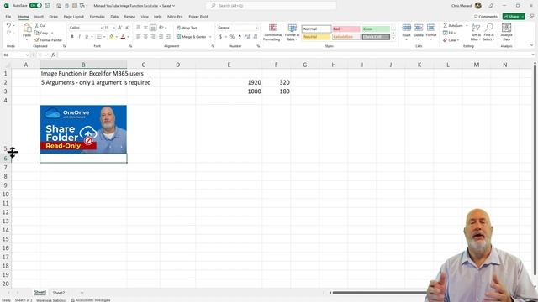The height and width of the screenshot is (302, 538).
Task: Open the font size dropdown
Action: (x=114, y=28)
